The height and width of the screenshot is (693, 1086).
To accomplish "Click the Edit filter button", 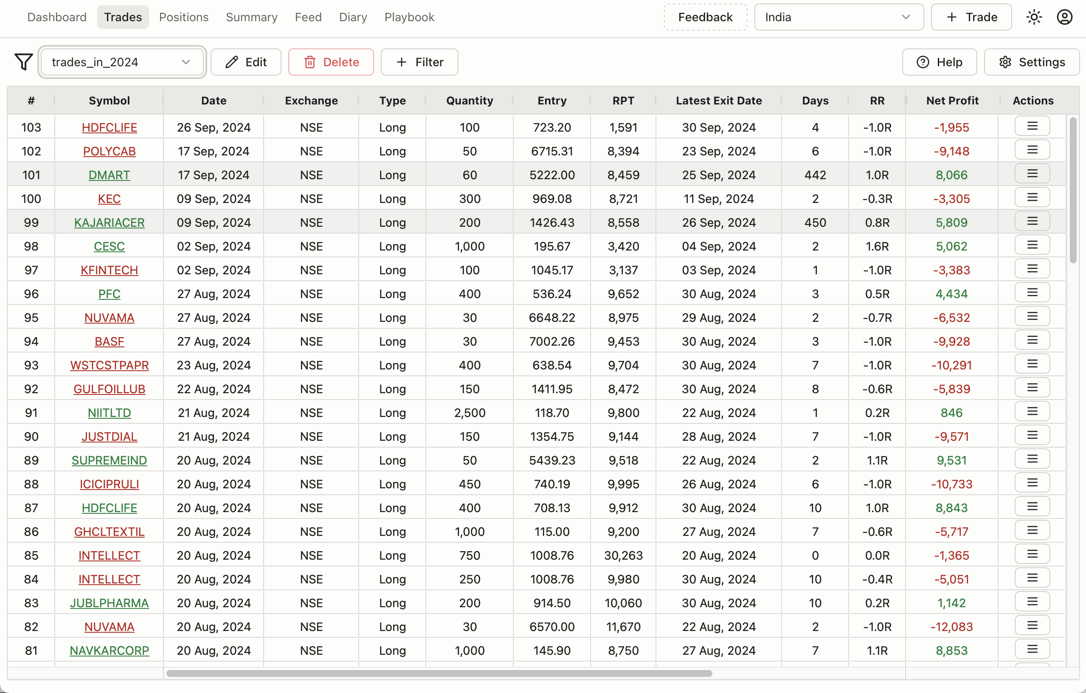I will click(246, 62).
